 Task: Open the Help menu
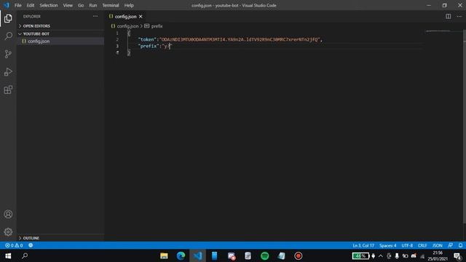pos(129,5)
